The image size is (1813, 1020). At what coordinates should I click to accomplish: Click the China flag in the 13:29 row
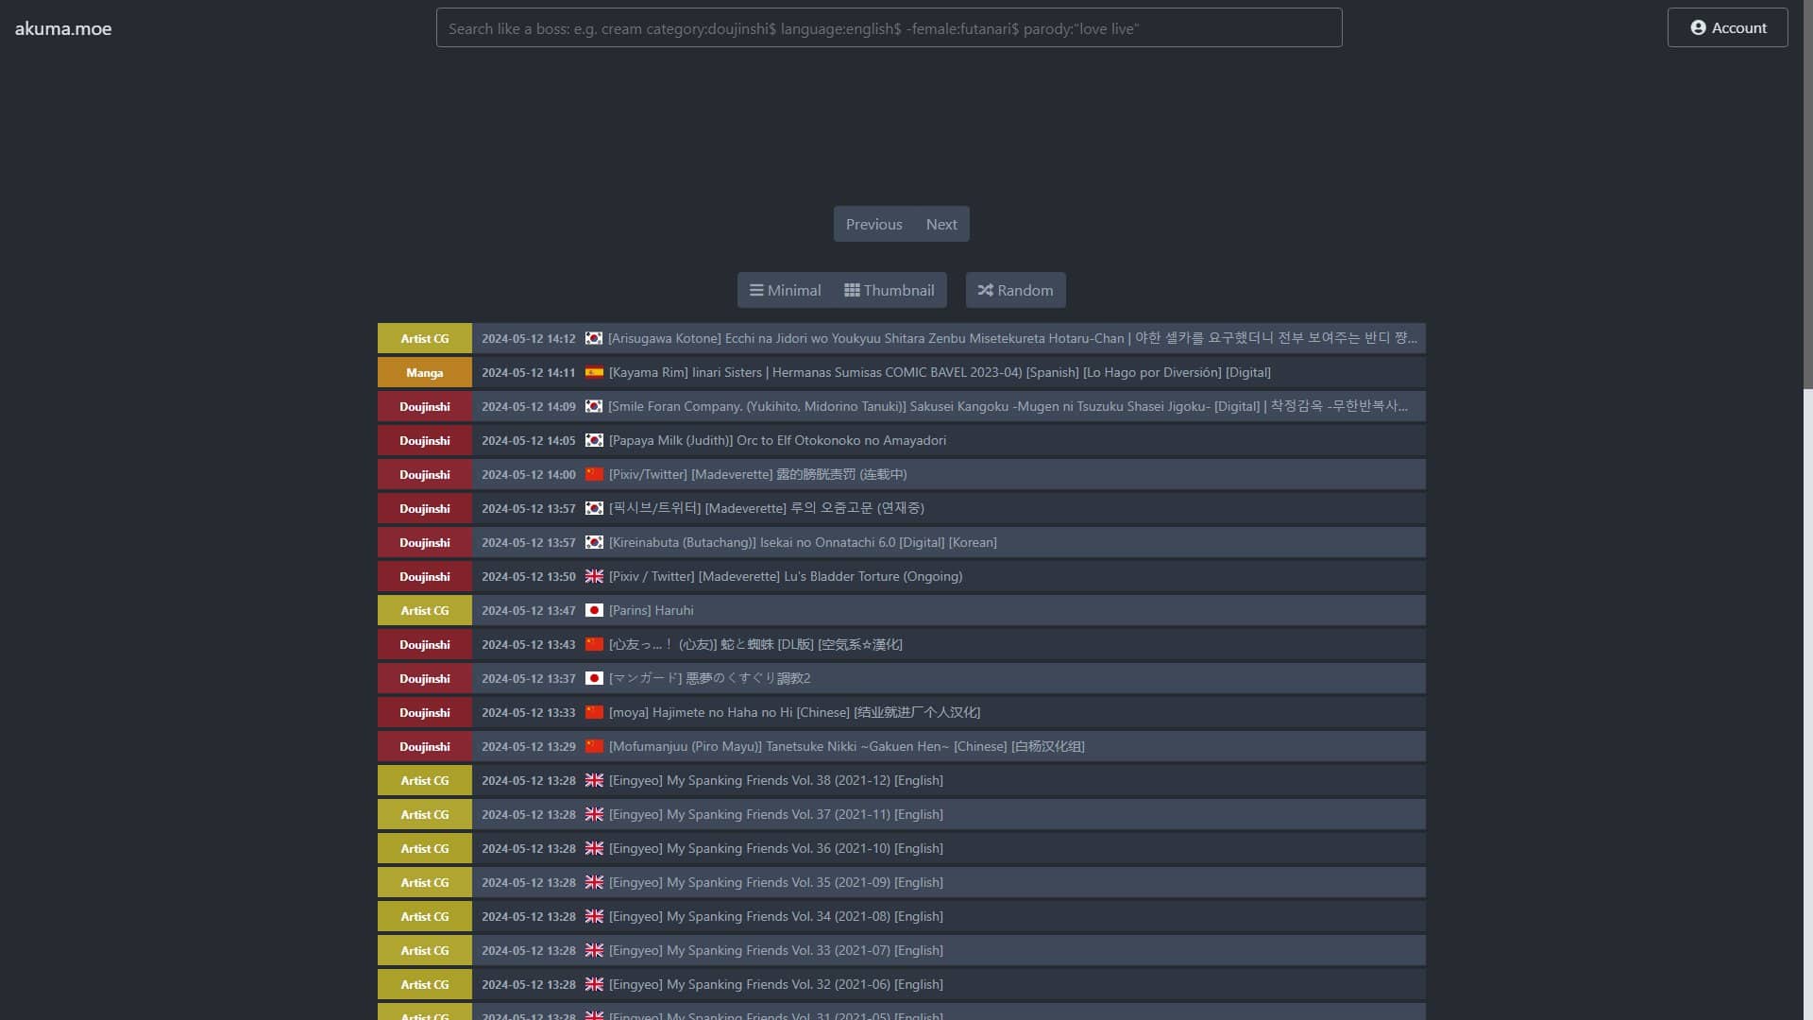(x=594, y=746)
